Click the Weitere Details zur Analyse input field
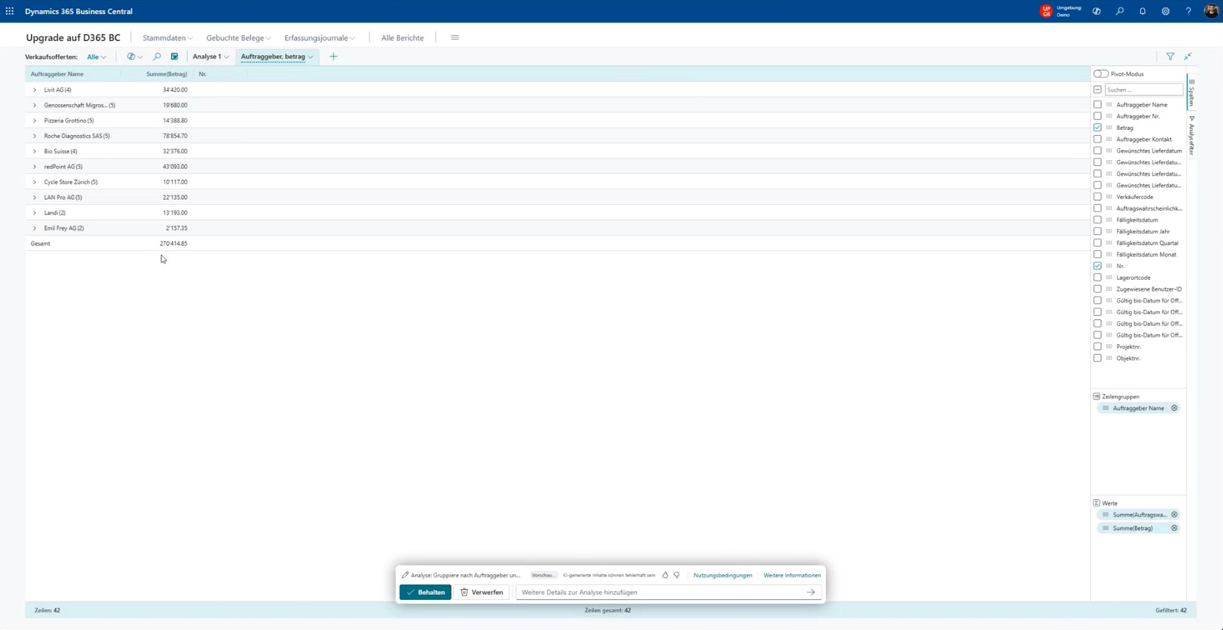 [661, 593]
